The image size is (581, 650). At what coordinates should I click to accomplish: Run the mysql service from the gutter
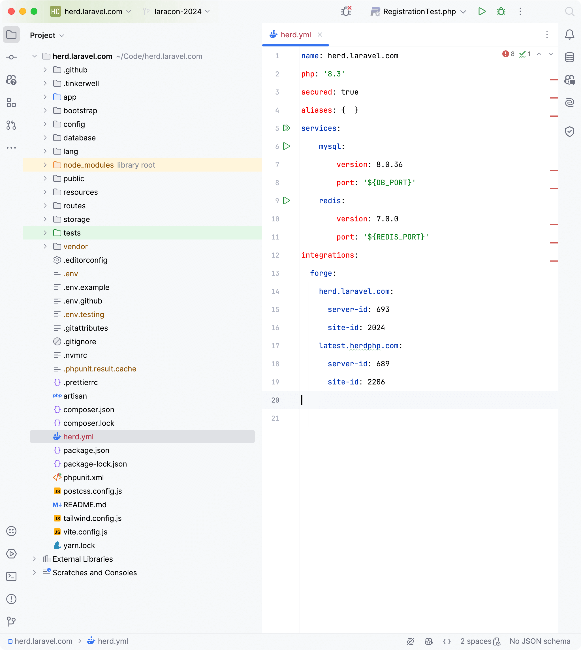click(287, 147)
